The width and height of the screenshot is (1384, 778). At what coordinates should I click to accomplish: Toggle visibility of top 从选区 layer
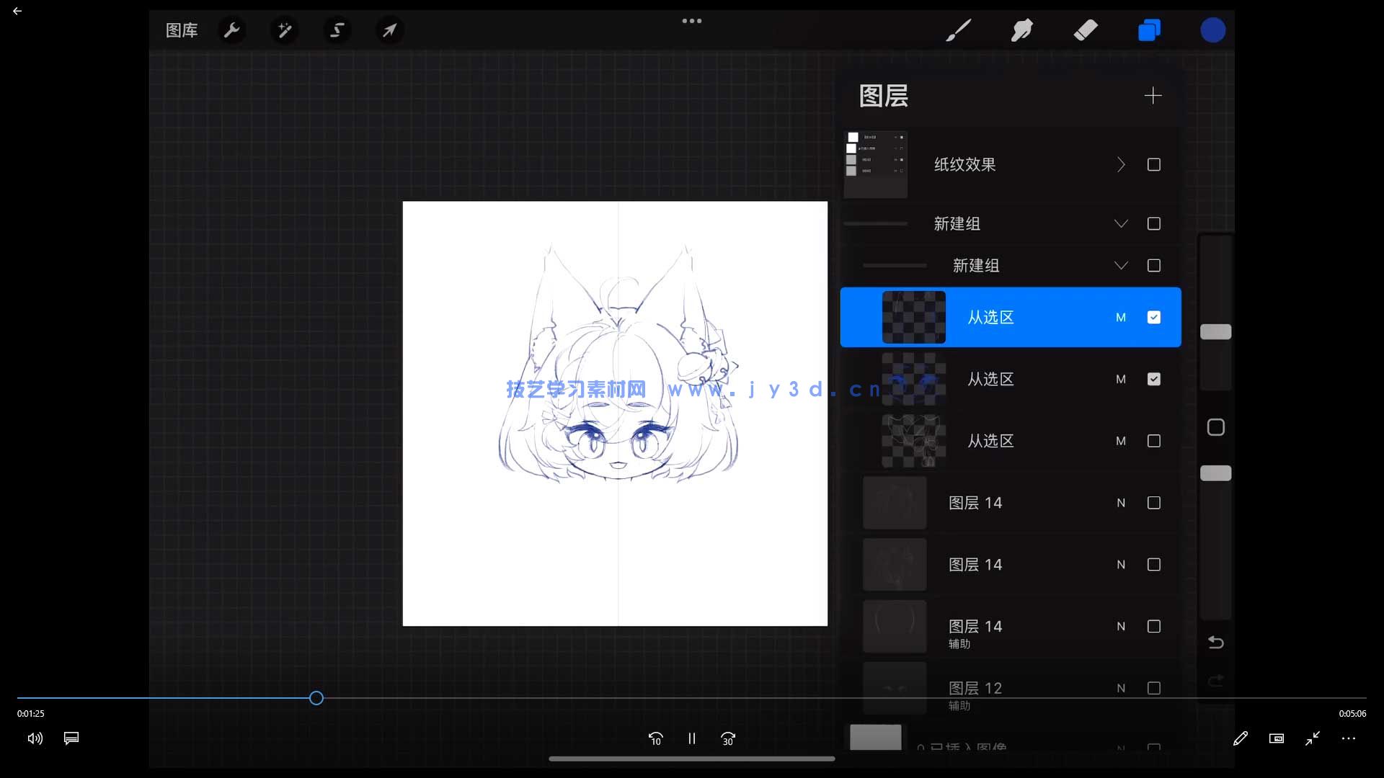pos(1154,317)
